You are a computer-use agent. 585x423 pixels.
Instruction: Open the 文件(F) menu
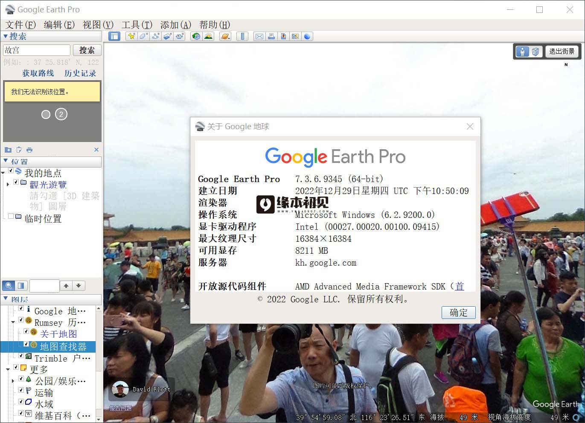click(20, 25)
